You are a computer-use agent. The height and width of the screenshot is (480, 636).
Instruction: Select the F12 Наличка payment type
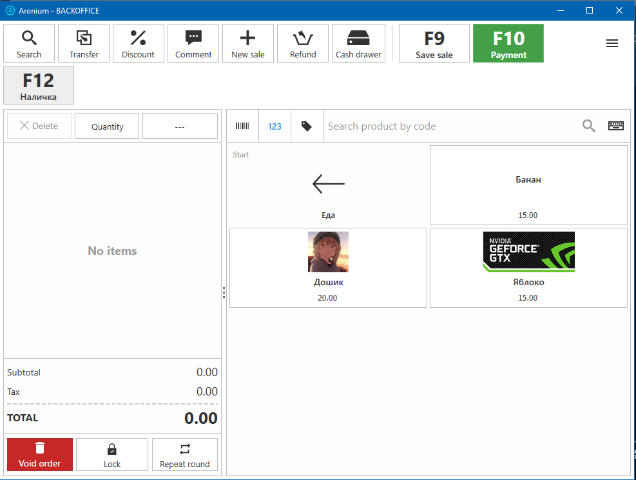pyautogui.click(x=39, y=85)
